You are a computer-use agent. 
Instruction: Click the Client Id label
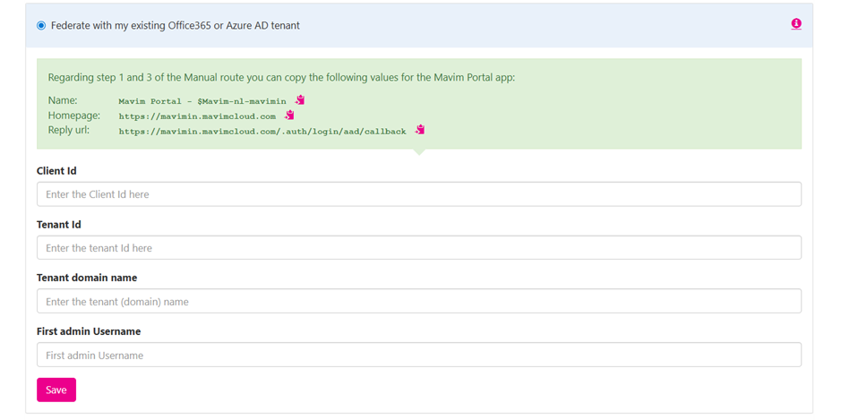pyautogui.click(x=56, y=170)
